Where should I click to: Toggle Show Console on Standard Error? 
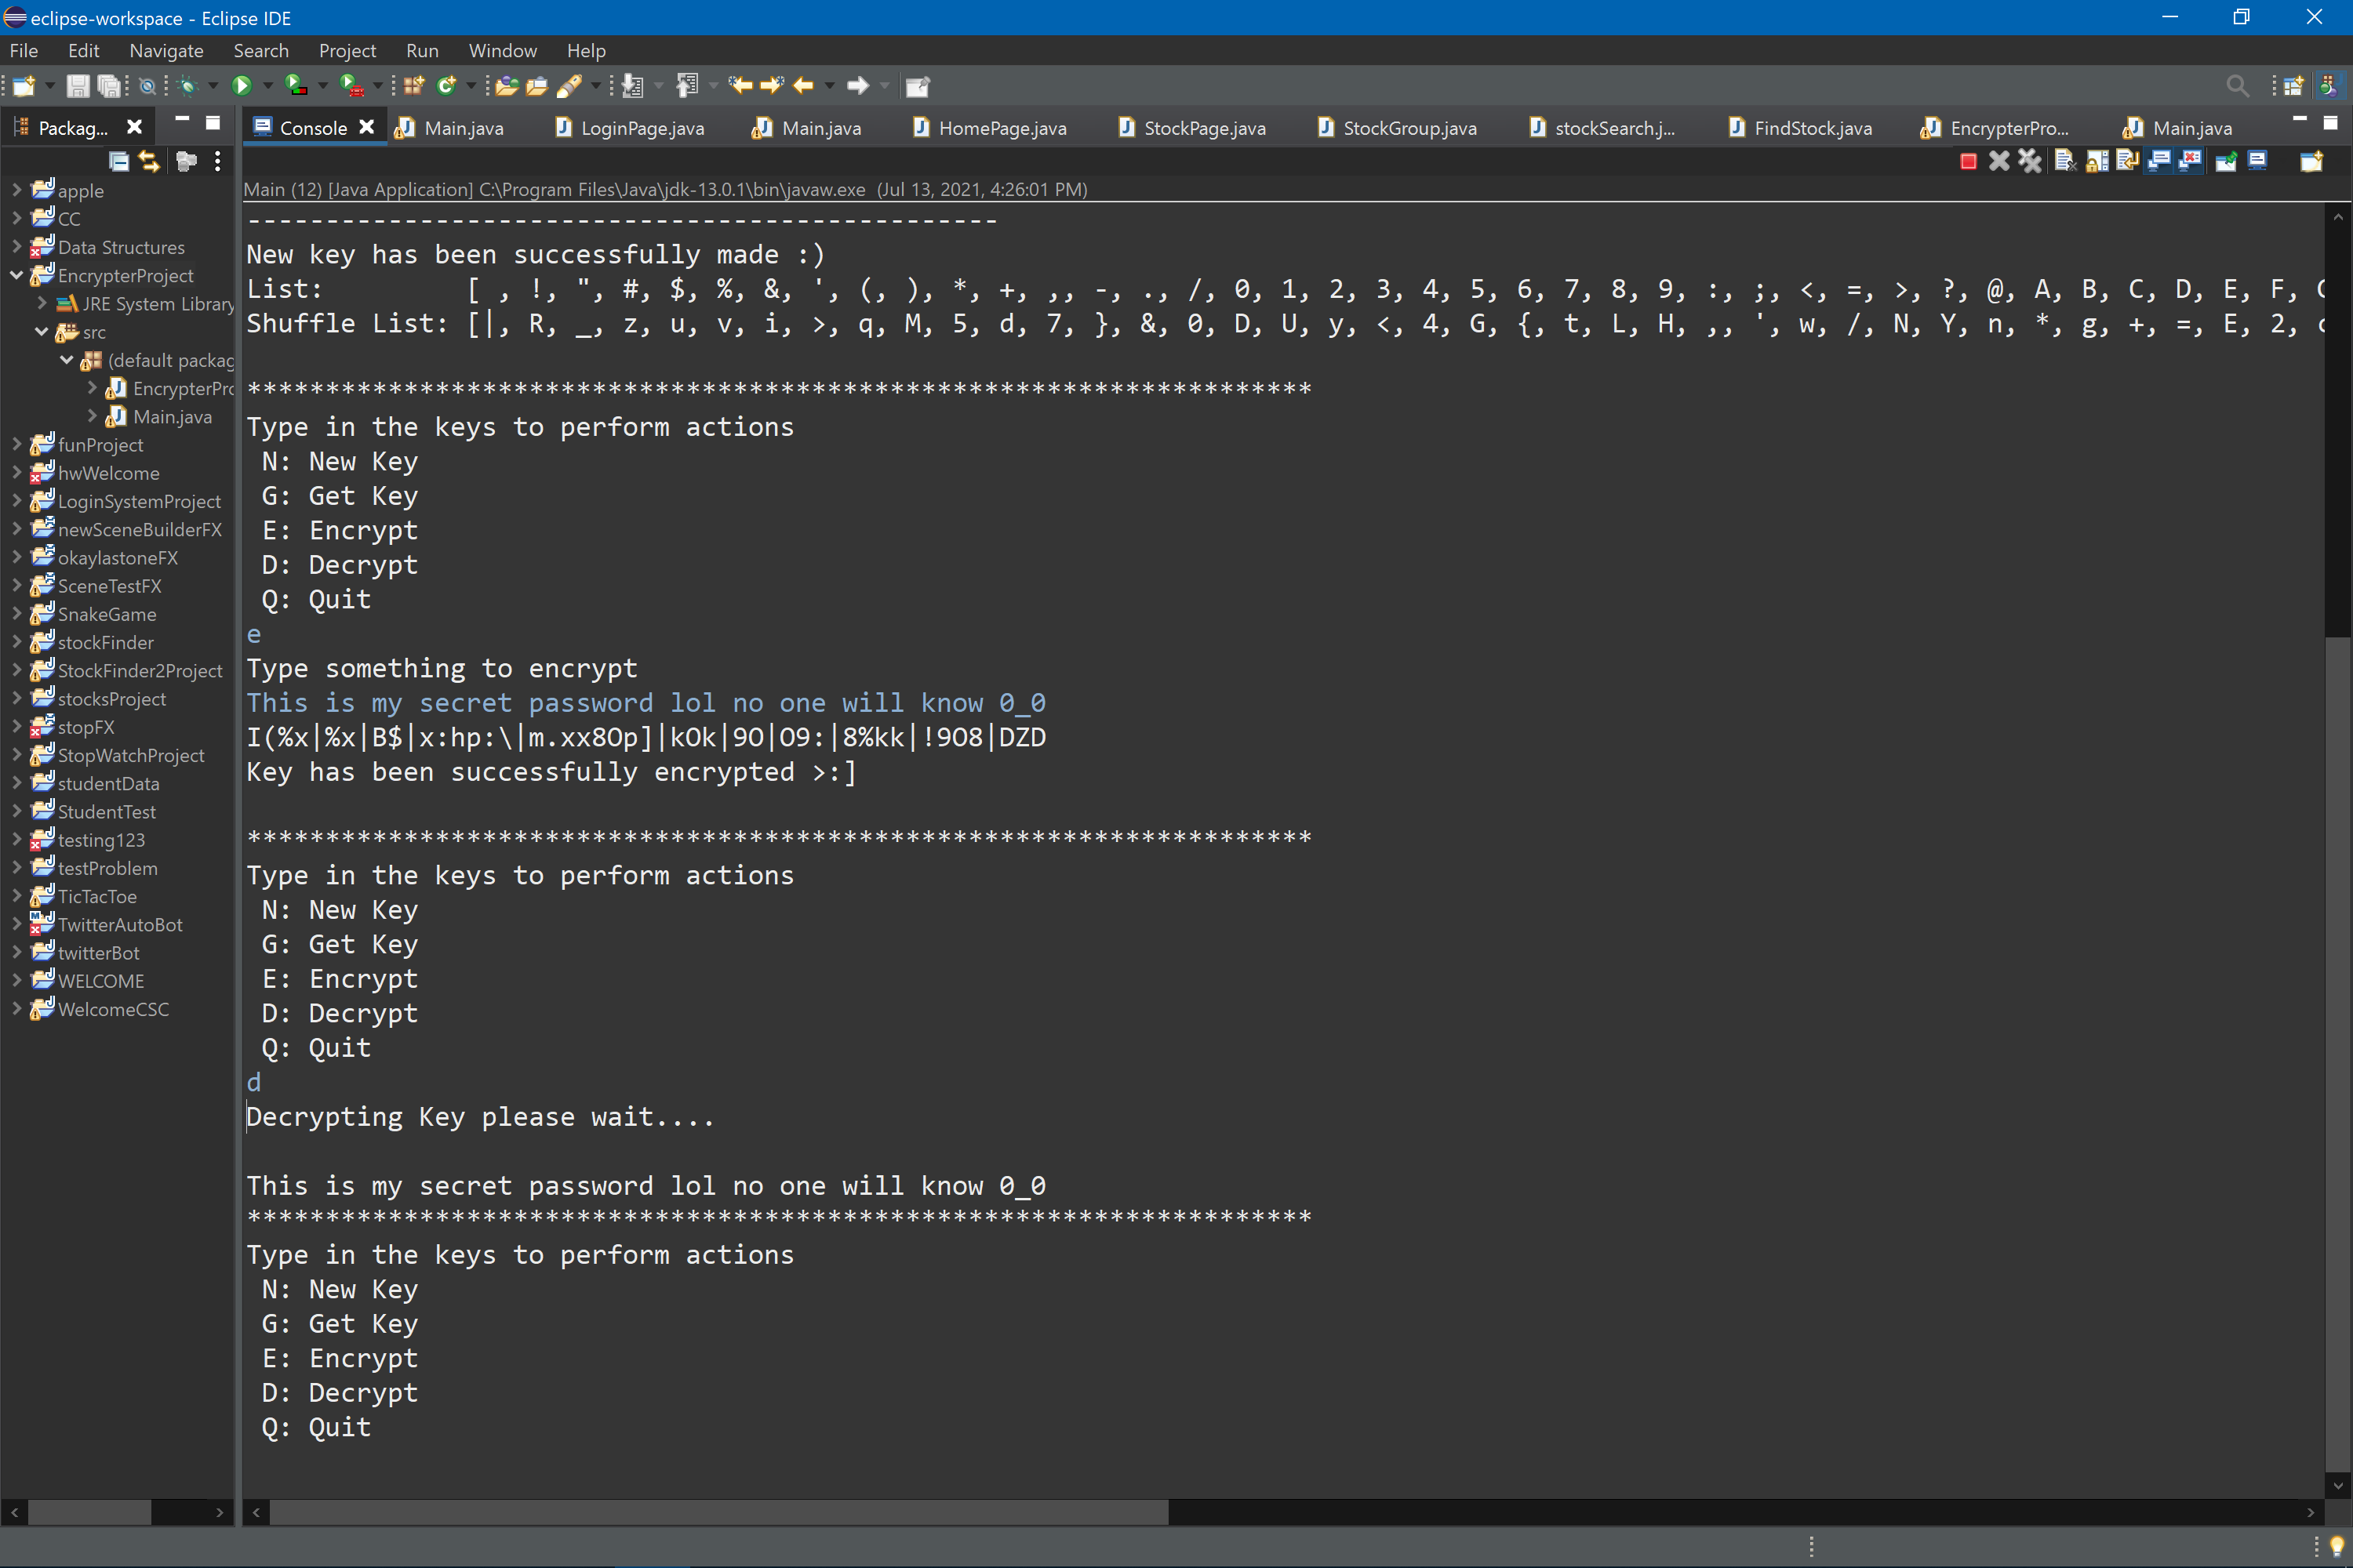(x=2192, y=161)
